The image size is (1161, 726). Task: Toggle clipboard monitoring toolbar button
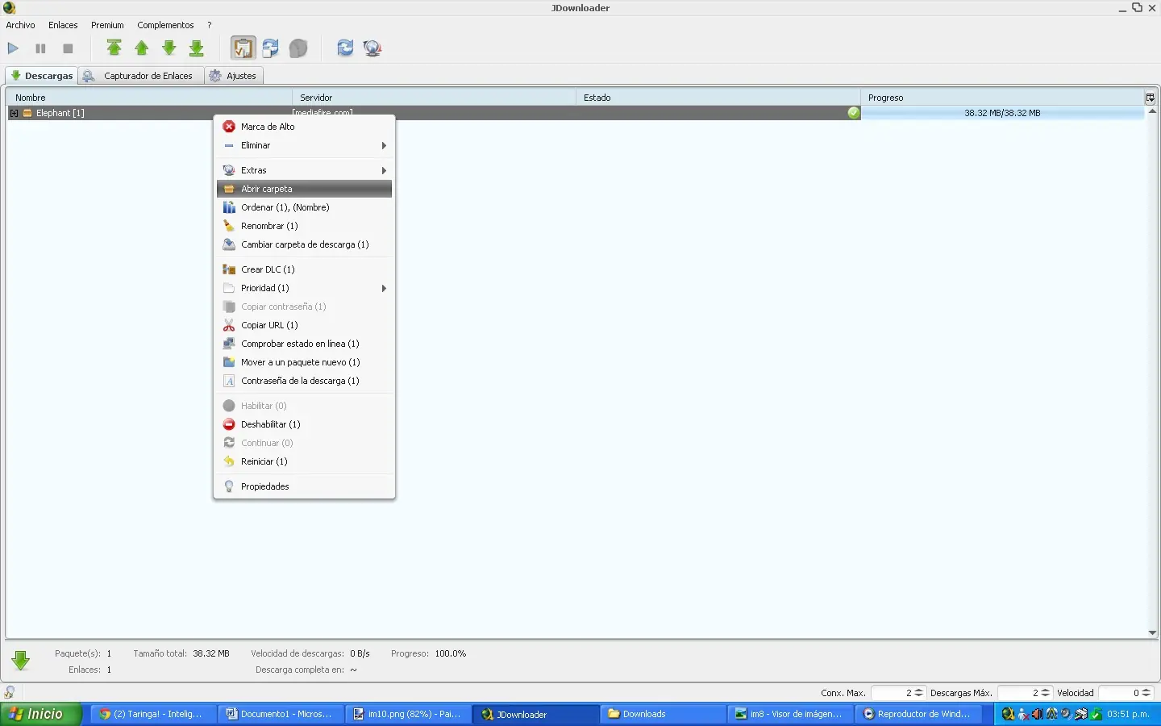point(243,48)
